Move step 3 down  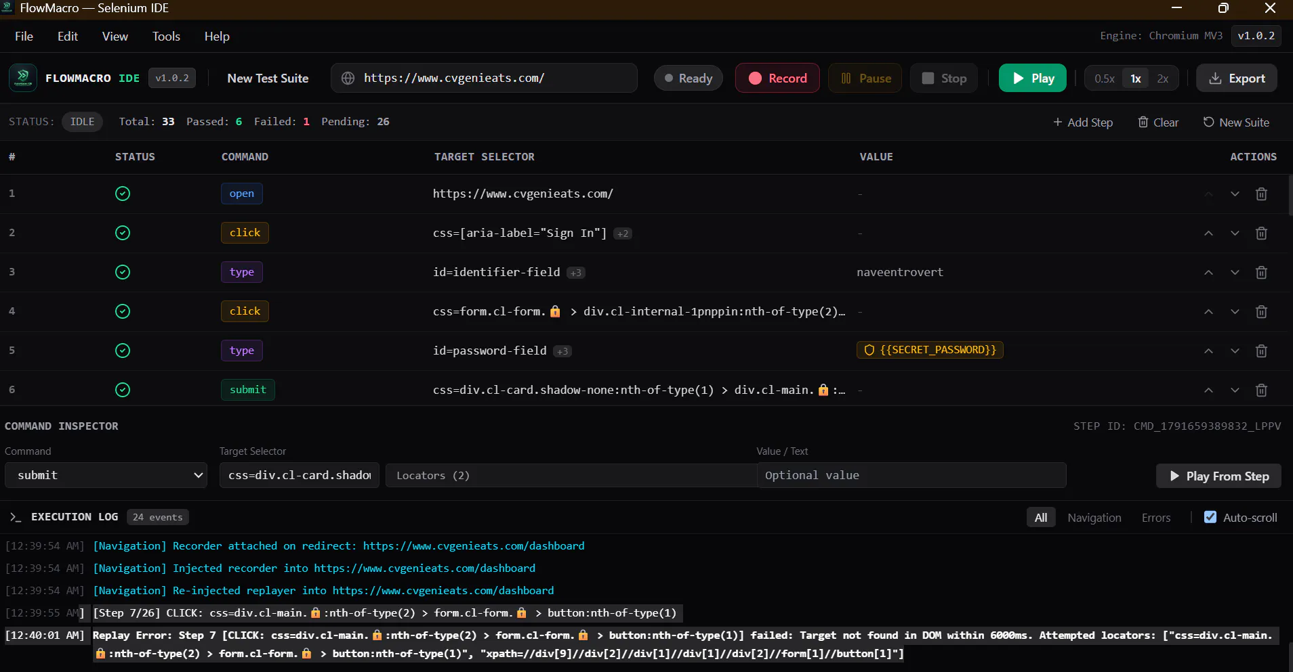tap(1235, 273)
